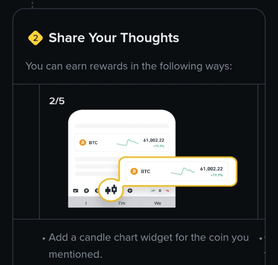Tap the "I" keyboard suggestion
The height and width of the screenshot is (265, 278).
(86, 203)
